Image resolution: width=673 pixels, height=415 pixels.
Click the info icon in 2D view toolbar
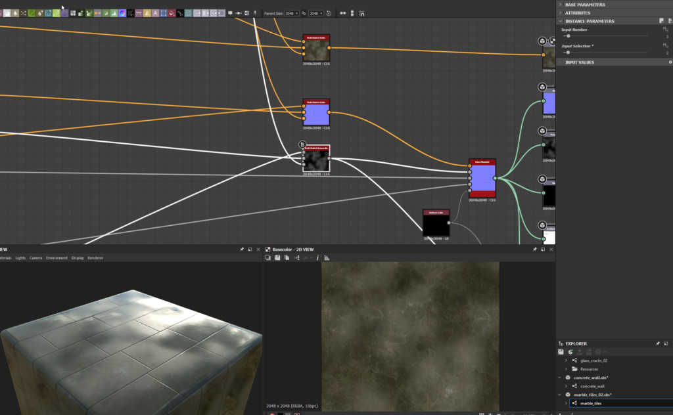click(317, 258)
